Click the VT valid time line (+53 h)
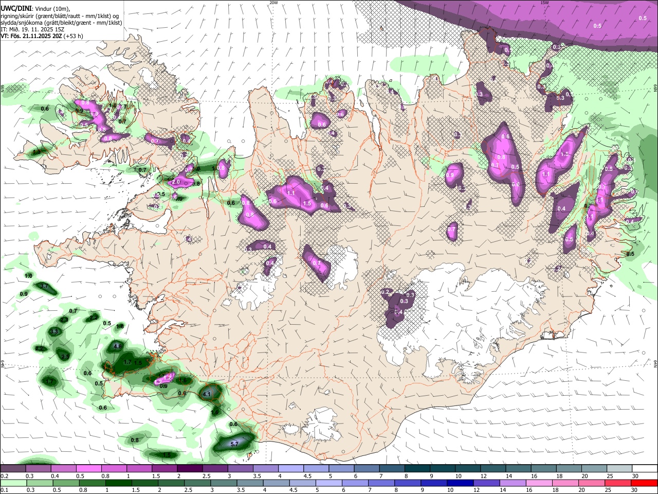 pos(42,36)
